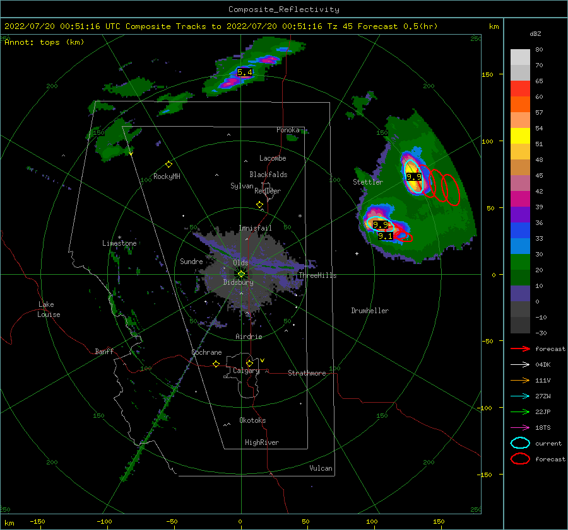This screenshot has width=568, height=530.
Task: Choose the green 22JP track arrow
Action: pos(520,412)
